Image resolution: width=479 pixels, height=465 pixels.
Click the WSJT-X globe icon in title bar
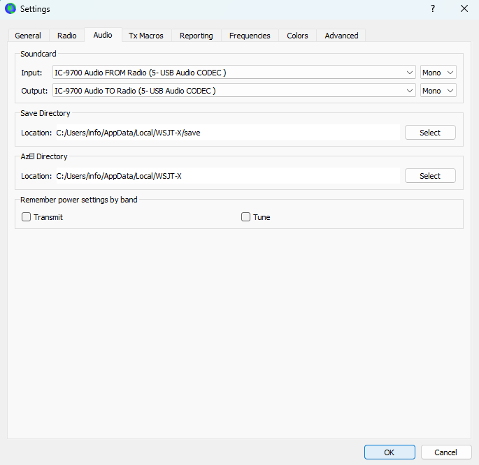coord(10,9)
